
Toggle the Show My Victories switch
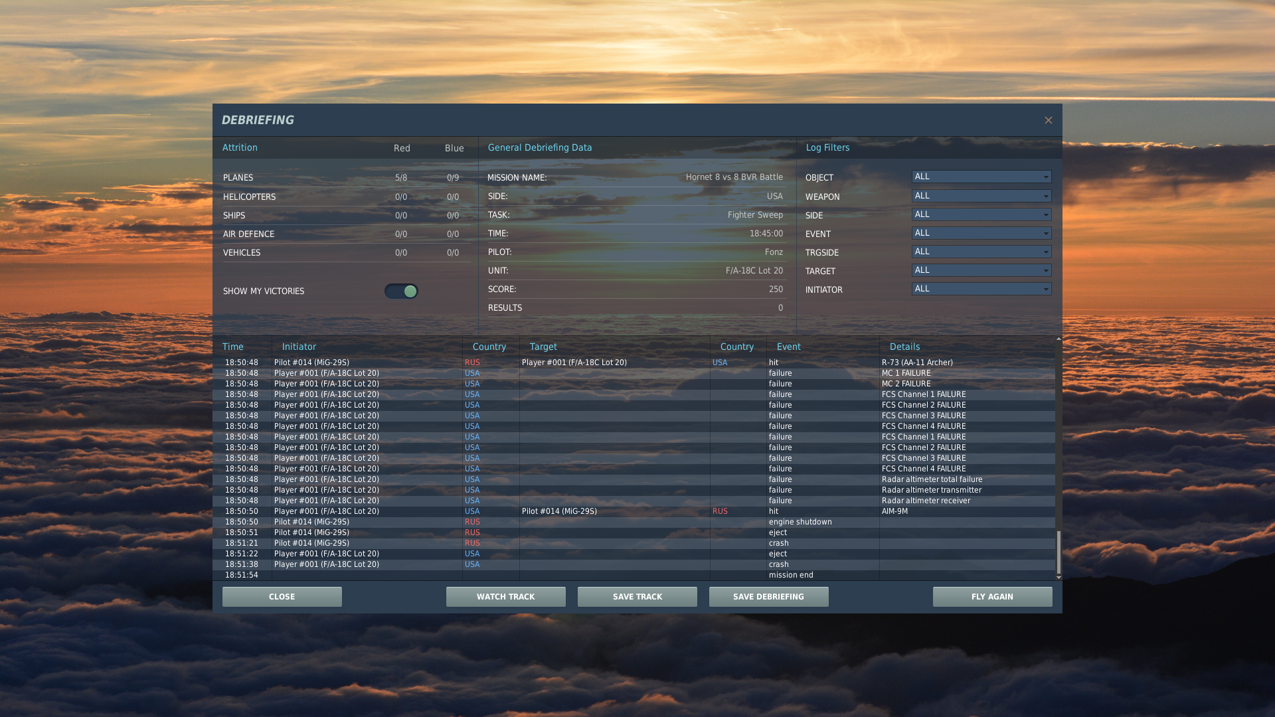click(x=401, y=291)
